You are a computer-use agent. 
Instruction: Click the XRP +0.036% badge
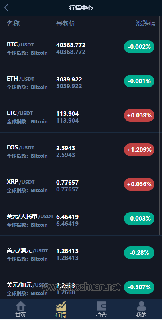click(x=139, y=184)
